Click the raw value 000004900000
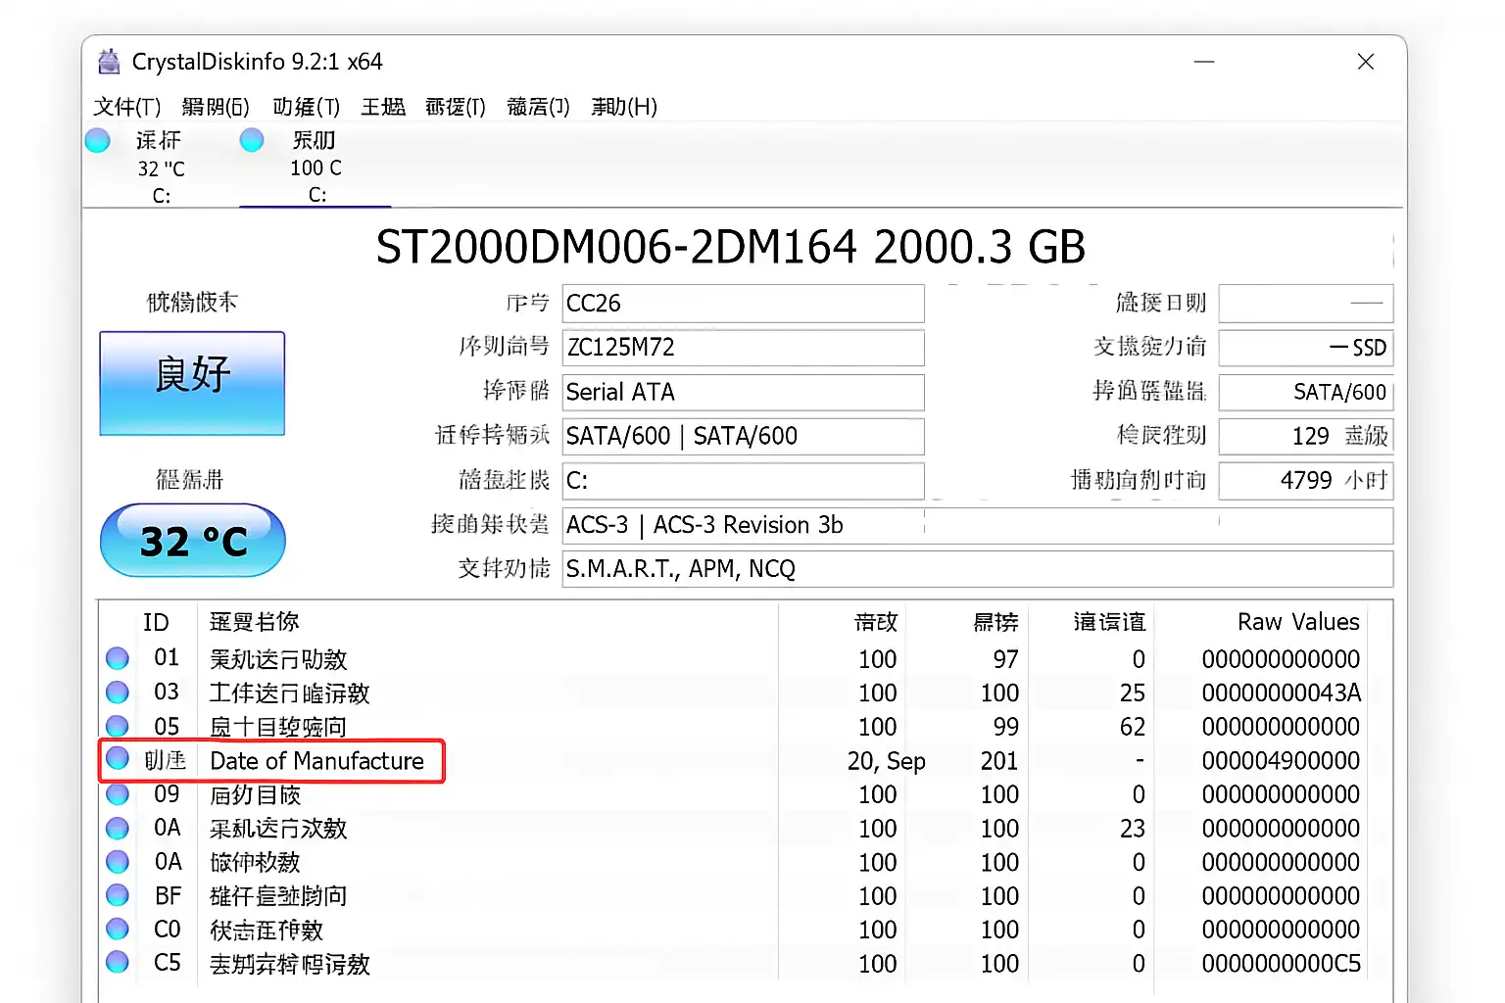Image resolution: width=1505 pixels, height=1003 pixels. click(1282, 761)
